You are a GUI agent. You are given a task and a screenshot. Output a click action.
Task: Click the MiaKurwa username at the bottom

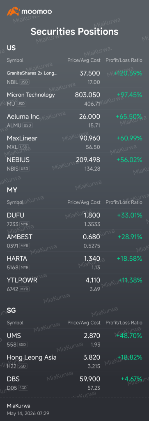tap(18, 405)
